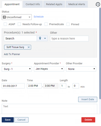Viewport: 101px width, 126px height.
Task: Click the red Delete button
Action: (88, 120)
